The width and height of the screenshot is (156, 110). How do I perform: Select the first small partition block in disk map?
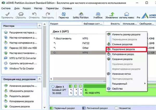(x=71, y=90)
